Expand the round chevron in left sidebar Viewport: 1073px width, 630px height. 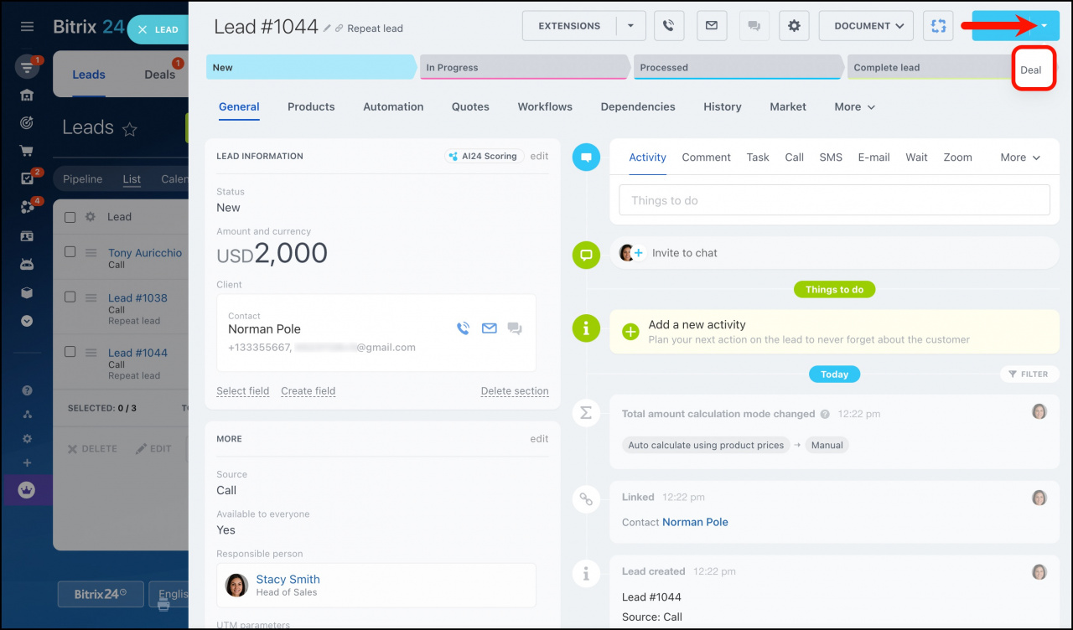(x=27, y=321)
